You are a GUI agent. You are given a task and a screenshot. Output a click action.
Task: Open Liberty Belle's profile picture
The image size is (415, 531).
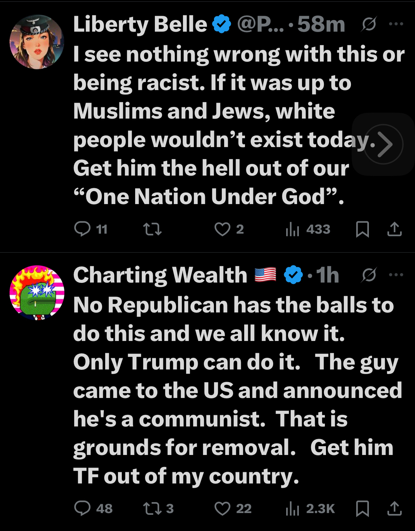coord(37,42)
